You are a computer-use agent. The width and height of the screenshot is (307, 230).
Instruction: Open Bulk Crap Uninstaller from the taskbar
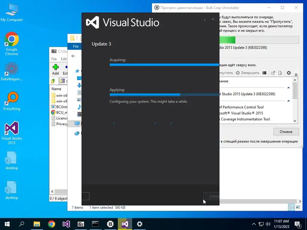click(x=110, y=224)
